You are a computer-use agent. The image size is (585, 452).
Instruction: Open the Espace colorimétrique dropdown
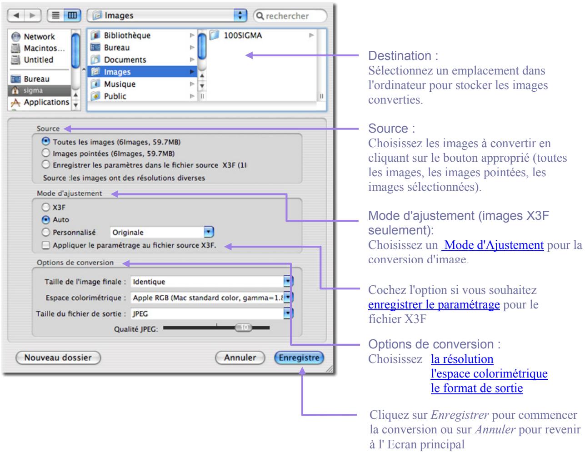pyautogui.click(x=212, y=298)
